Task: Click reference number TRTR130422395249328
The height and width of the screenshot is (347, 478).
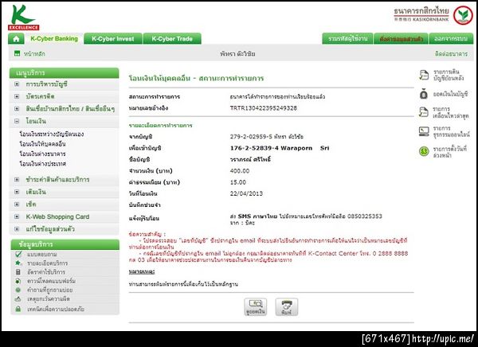Action: [264, 108]
